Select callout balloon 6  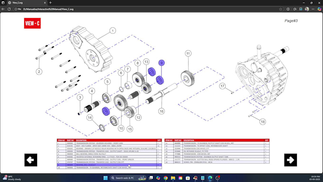pyautogui.click(x=121, y=73)
